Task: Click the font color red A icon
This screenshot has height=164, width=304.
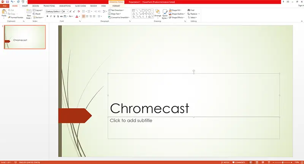Action: pyautogui.click(x=77, y=16)
